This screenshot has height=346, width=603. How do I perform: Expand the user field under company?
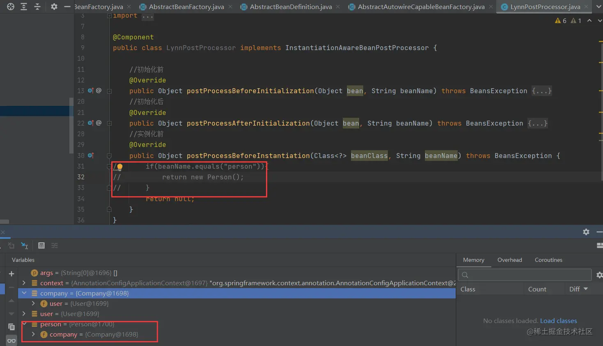pos(33,303)
